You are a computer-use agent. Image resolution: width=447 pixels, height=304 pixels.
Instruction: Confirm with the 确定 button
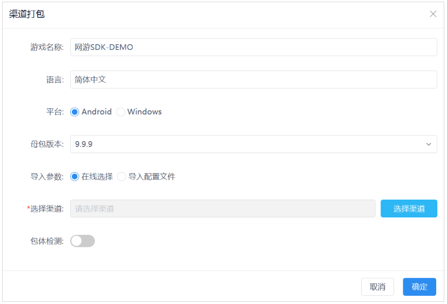pyautogui.click(x=419, y=287)
